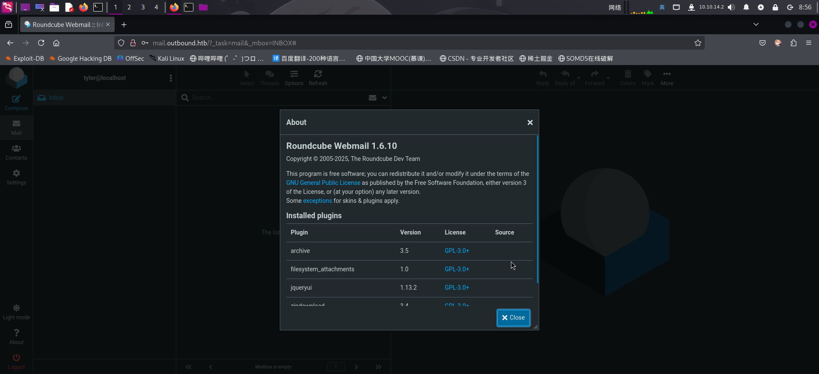Open Contacts in the sidebar

coord(16,152)
